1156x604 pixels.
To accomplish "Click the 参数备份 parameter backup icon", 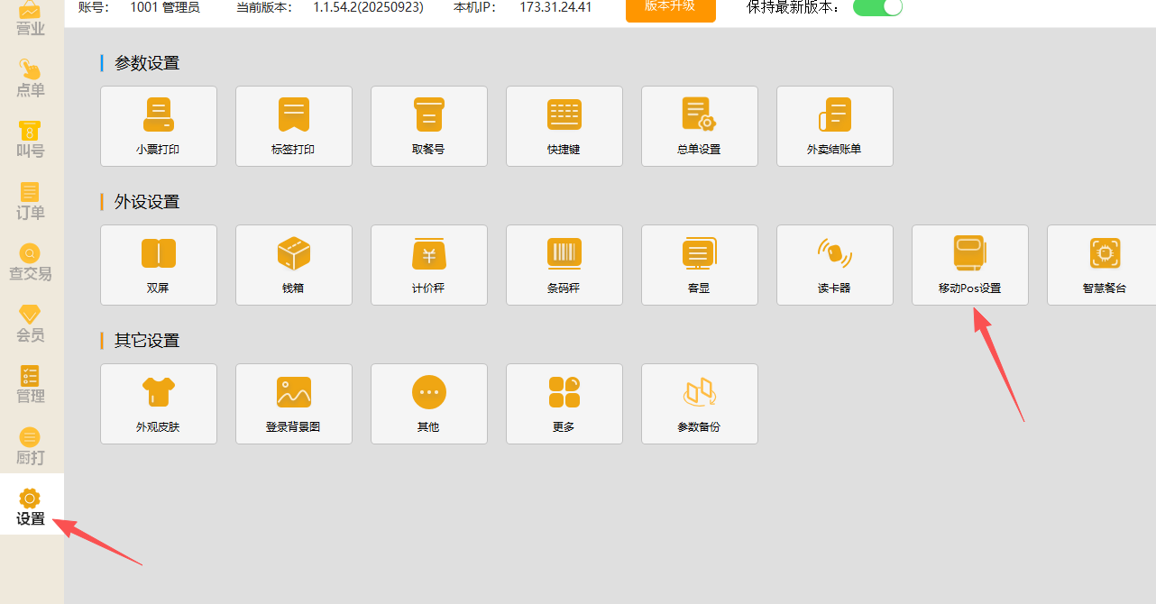I will (x=700, y=392).
